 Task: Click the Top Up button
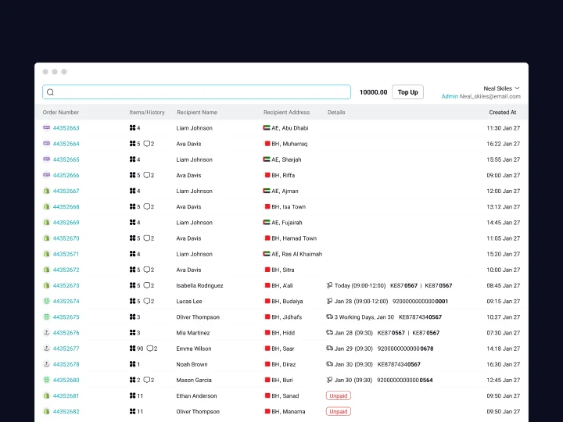coord(407,92)
